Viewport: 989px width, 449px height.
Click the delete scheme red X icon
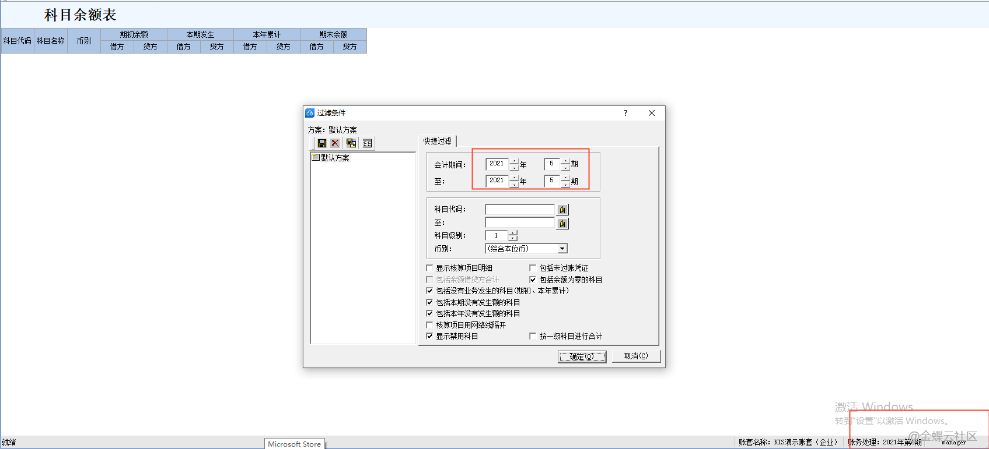tap(335, 143)
